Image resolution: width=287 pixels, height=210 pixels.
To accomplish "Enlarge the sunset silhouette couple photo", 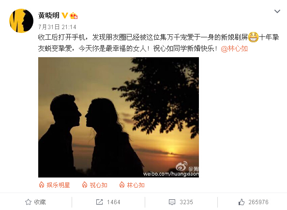I will (119, 117).
